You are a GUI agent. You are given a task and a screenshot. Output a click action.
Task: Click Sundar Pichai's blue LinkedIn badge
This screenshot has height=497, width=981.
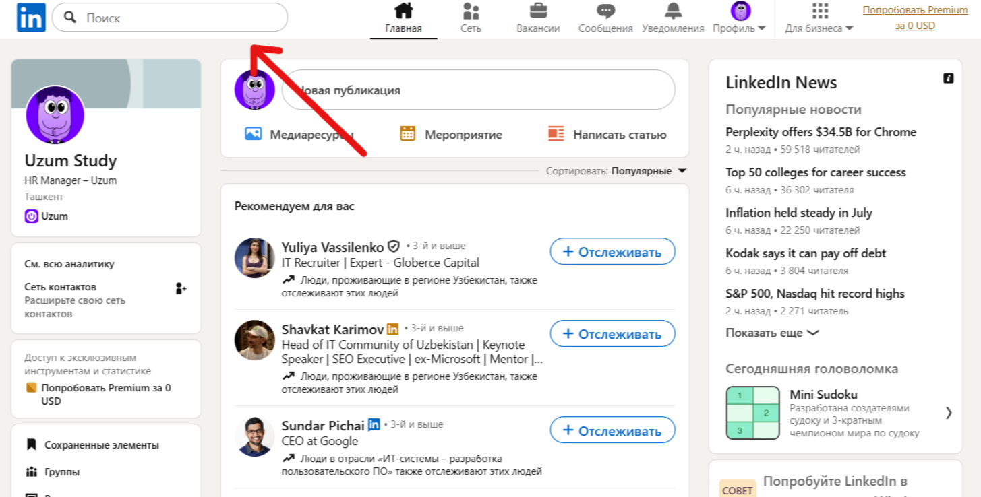click(374, 425)
